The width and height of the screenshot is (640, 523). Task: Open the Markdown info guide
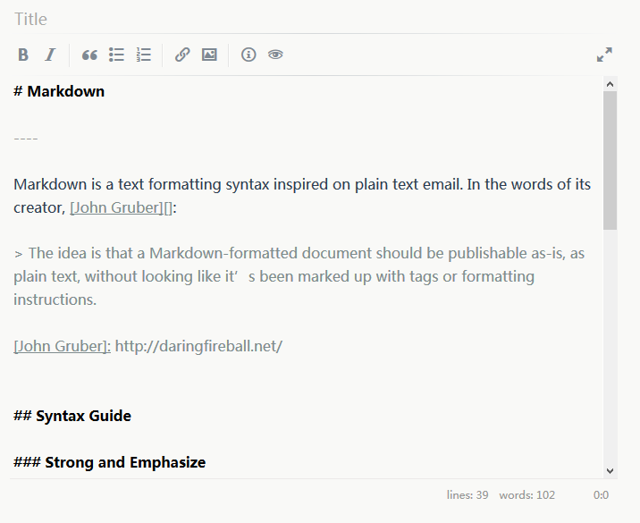(248, 55)
